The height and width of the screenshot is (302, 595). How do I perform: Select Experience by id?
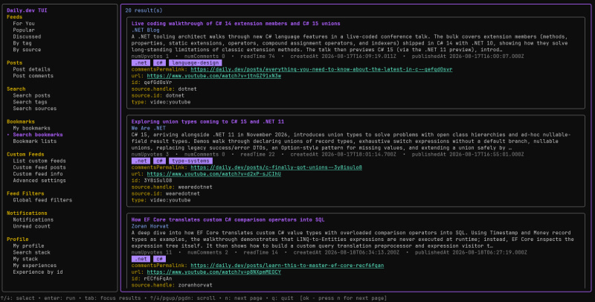tap(38, 272)
